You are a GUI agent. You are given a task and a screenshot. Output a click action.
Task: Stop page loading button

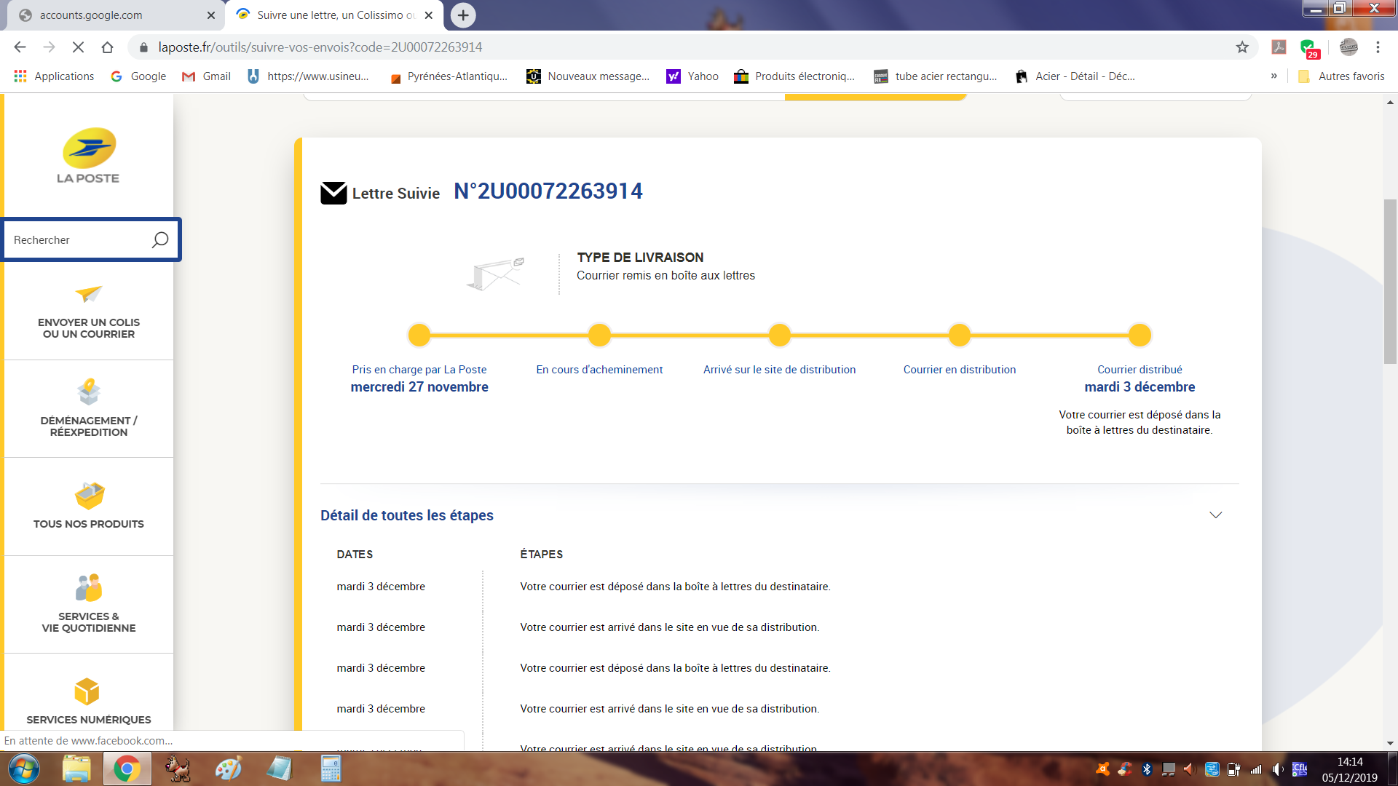click(78, 47)
